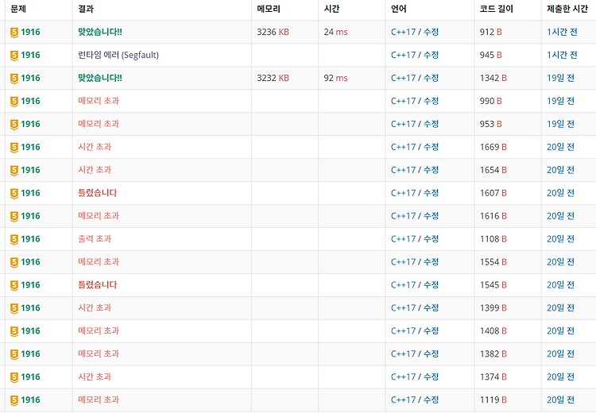Click the tier badge in the 912 B row
Image resolution: width=596 pixels, height=417 pixels.
pyautogui.click(x=14, y=33)
